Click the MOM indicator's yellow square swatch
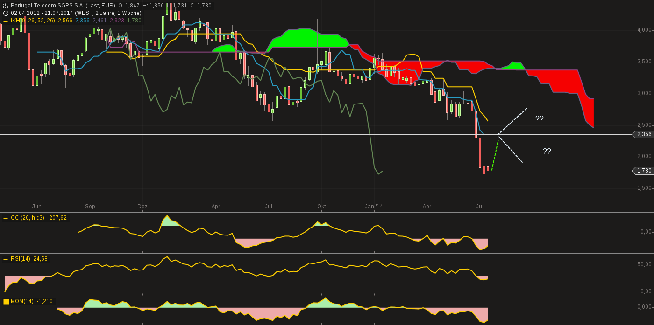 click(x=7, y=301)
